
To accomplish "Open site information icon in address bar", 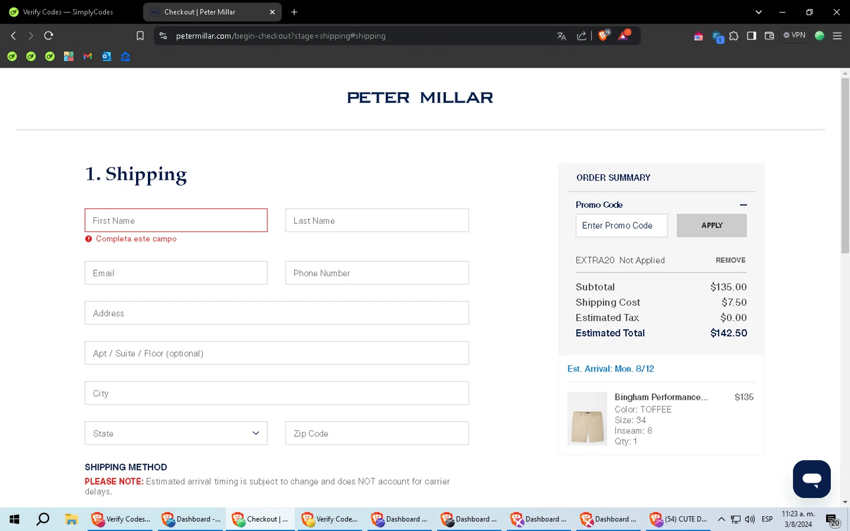I will [163, 36].
